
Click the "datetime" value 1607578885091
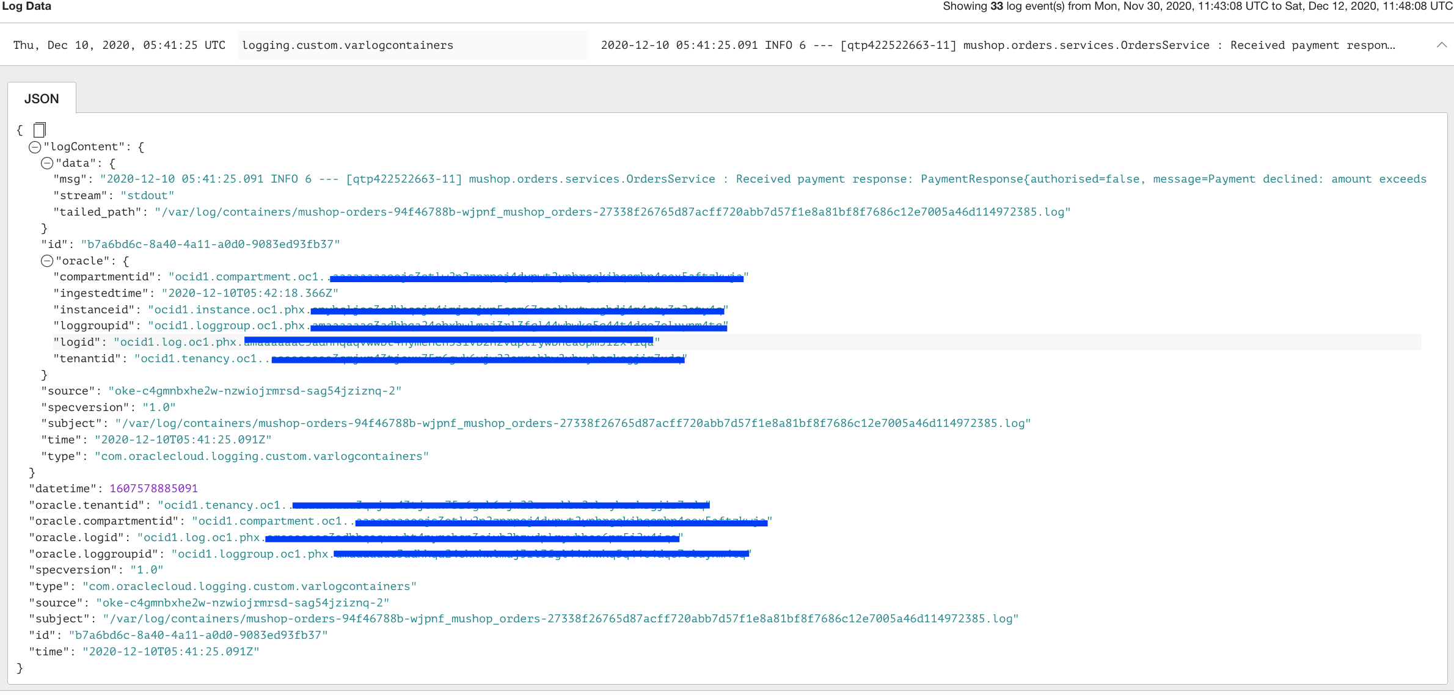click(x=154, y=489)
